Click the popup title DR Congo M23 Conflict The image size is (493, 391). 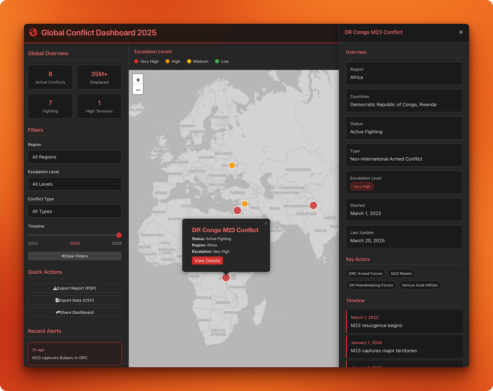pos(225,230)
